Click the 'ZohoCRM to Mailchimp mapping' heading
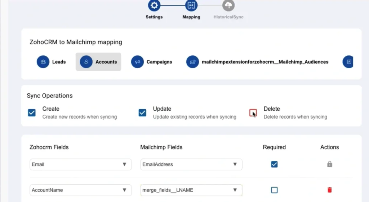The image size is (369, 202). (x=76, y=42)
